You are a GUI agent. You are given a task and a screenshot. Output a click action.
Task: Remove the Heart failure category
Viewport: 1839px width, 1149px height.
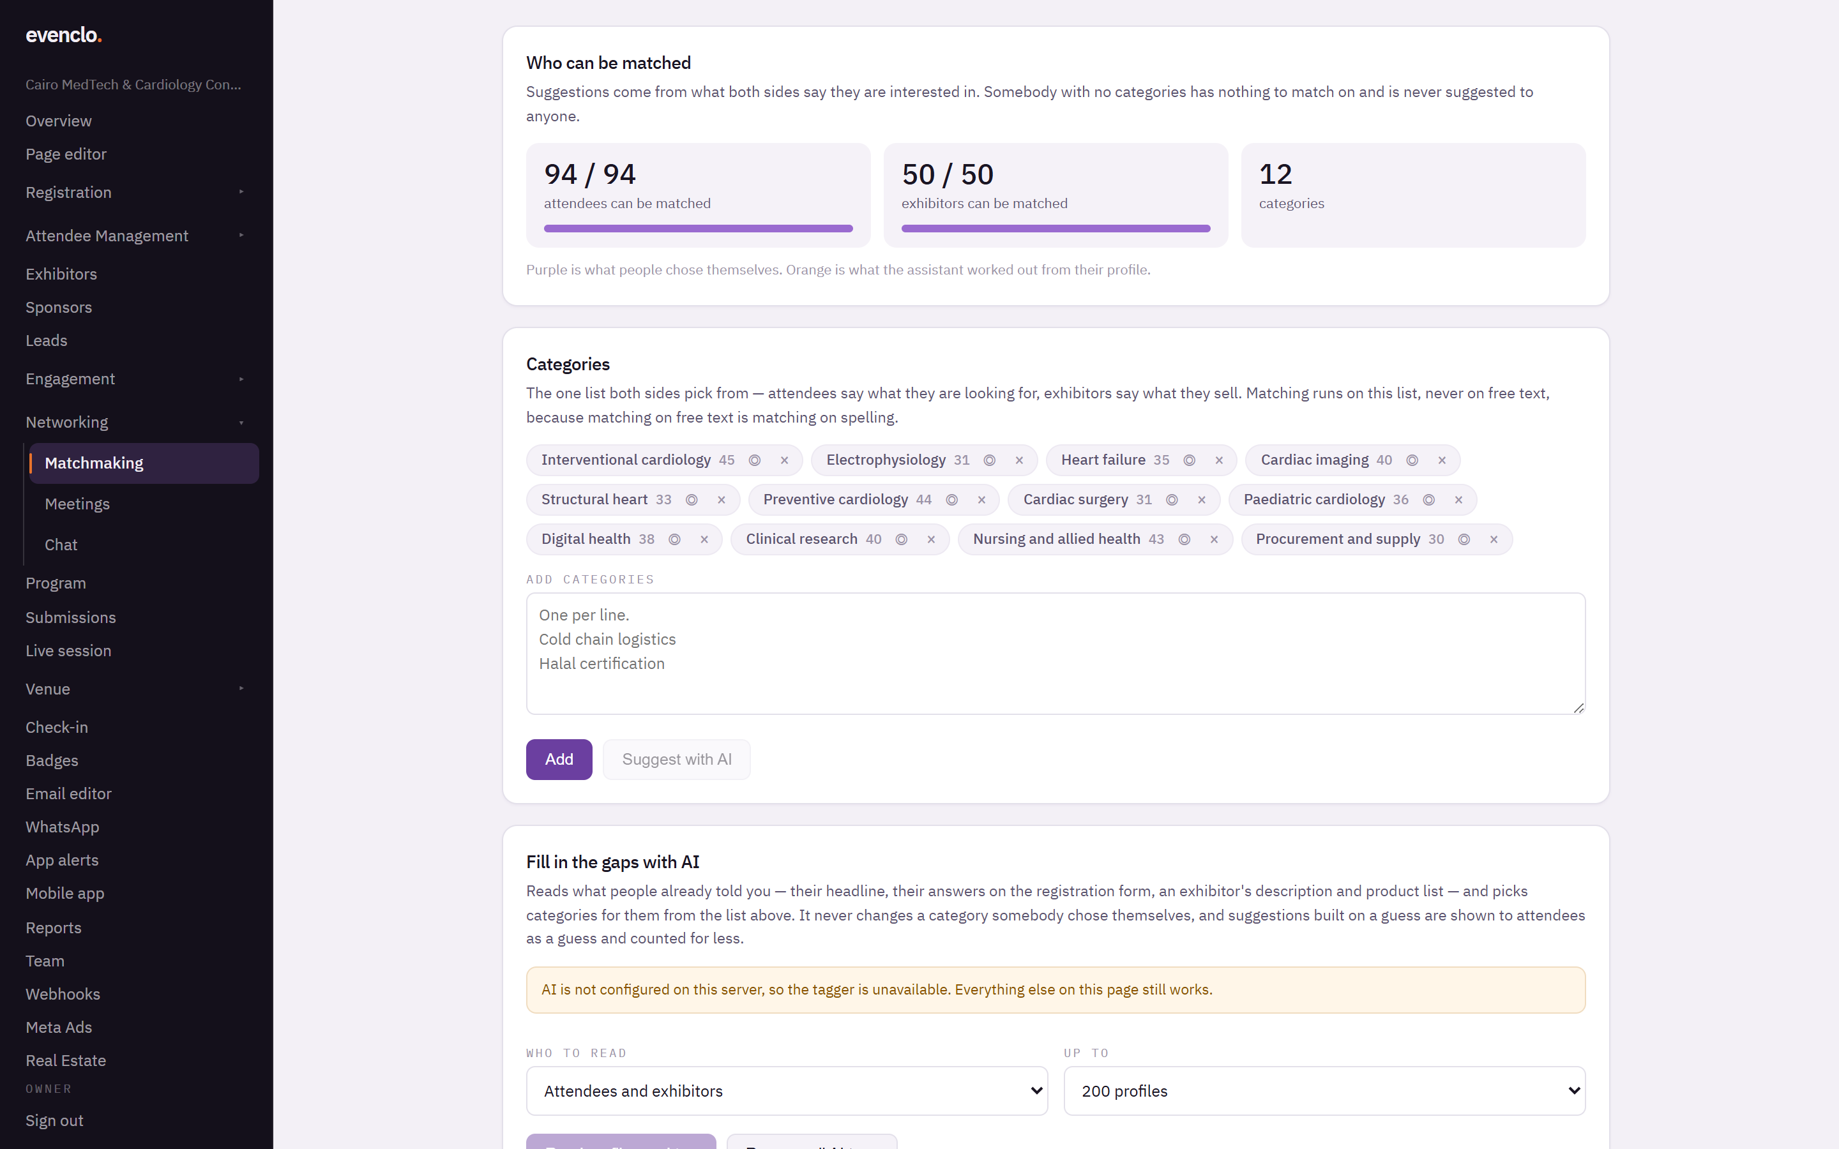click(x=1219, y=460)
